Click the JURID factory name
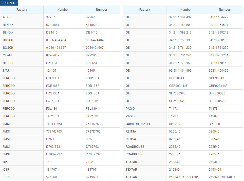 (7, 177)
